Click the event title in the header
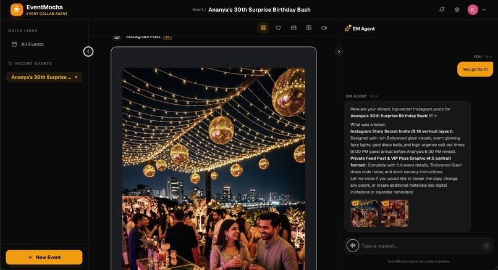The image size is (498, 270). point(260,10)
